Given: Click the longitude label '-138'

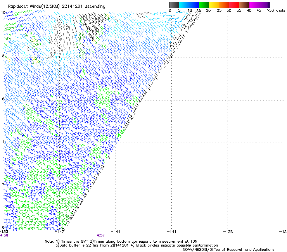Looking at the screenshot, I should coord(228,232).
